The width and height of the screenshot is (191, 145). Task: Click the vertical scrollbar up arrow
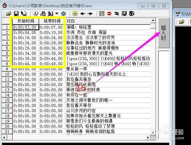pyautogui.click(x=153, y=21)
